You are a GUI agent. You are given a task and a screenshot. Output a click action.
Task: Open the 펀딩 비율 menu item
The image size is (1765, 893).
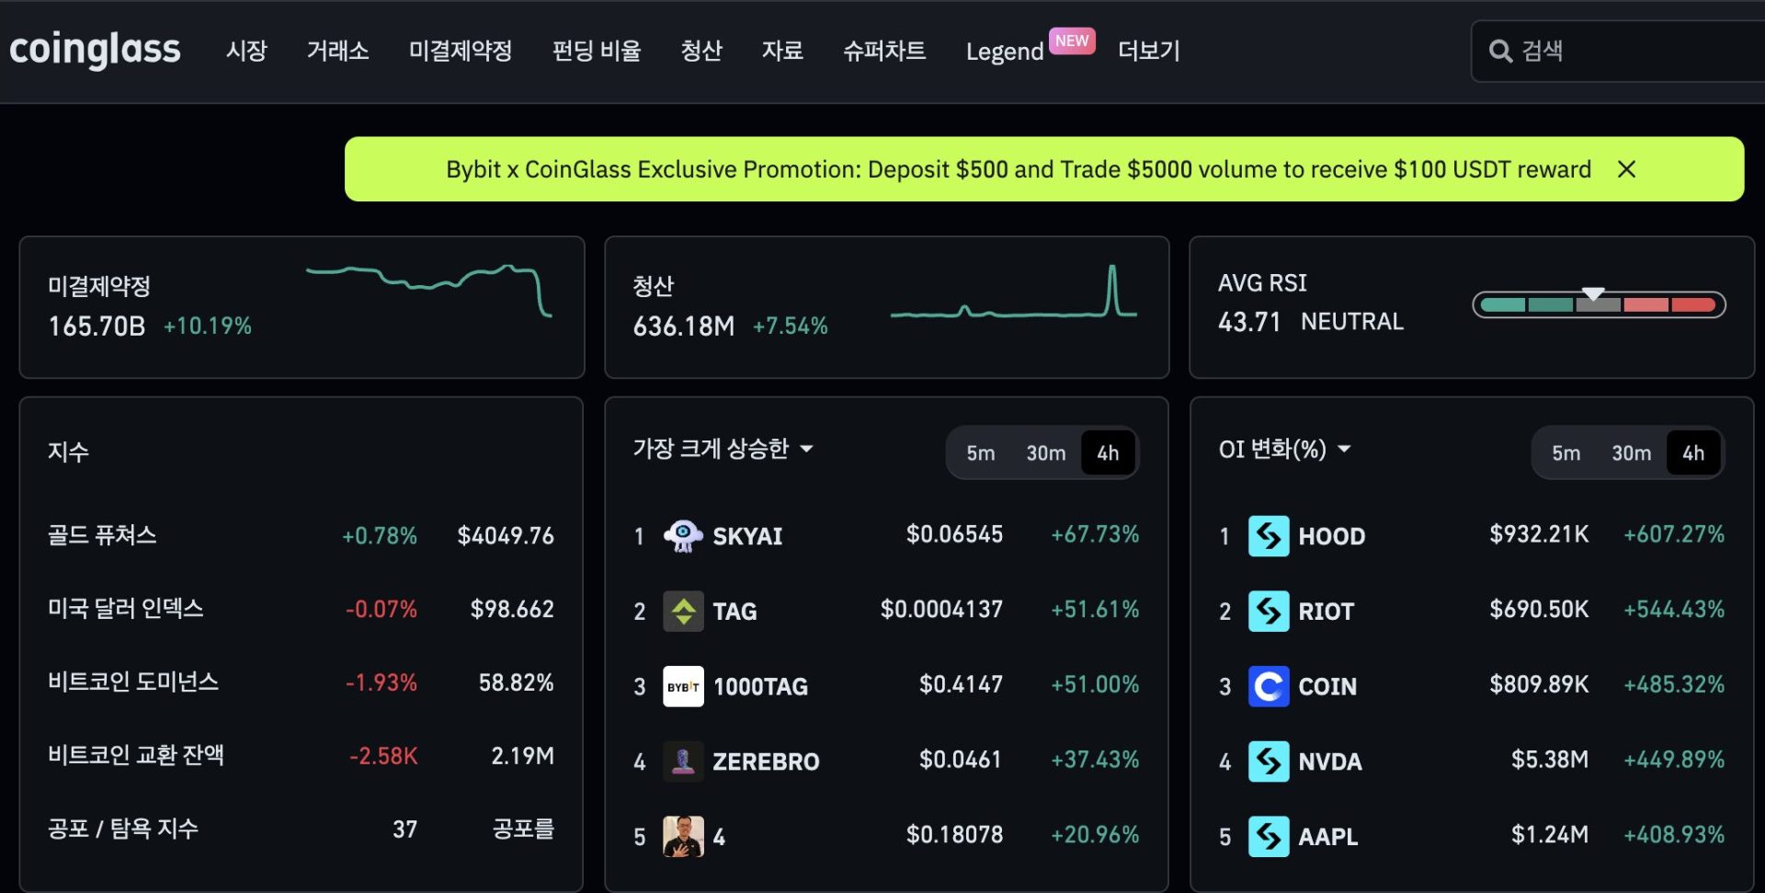click(x=597, y=51)
